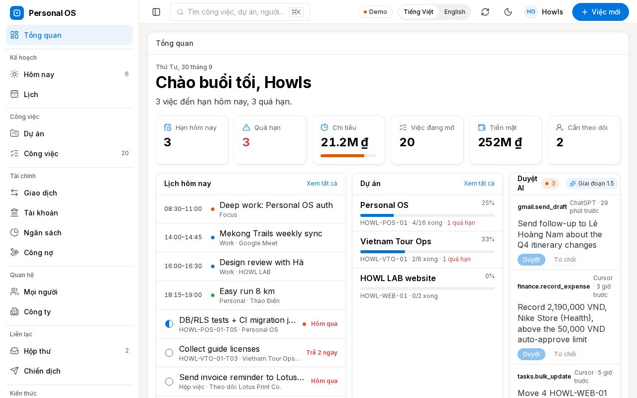Click Xem tất cả for Dự án

coord(479,184)
